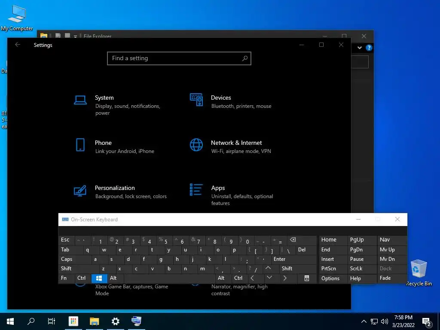Open File Explorer from taskbar
Screen dimensions: 440x330
(94, 321)
